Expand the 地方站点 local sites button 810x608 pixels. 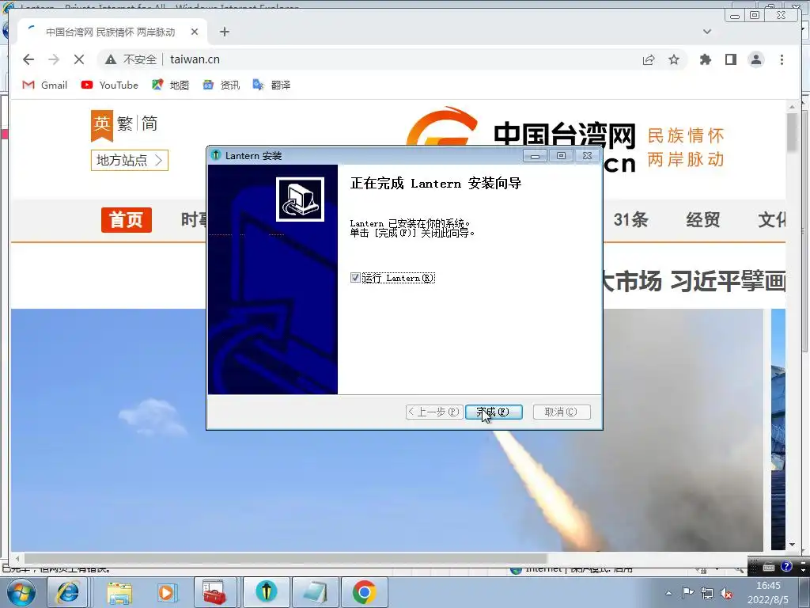click(130, 160)
